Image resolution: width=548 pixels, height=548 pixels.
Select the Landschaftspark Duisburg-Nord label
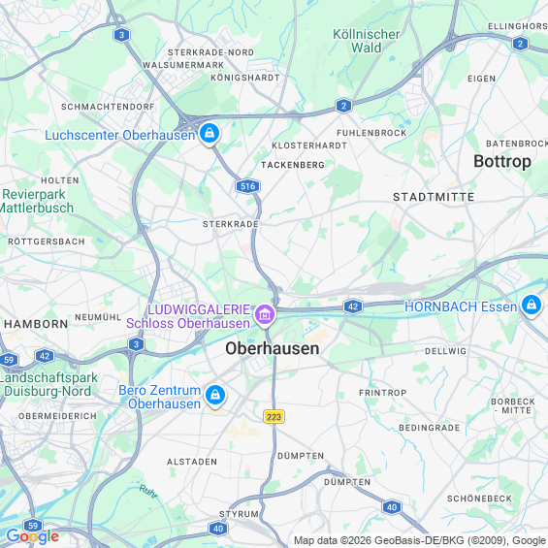48,384
